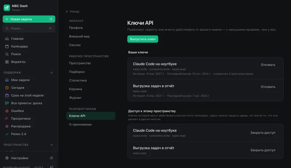This screenshot has height=168, width=291.
Task: Click the bug icon beside Ошибки
Action: click(x=7, y=111)
